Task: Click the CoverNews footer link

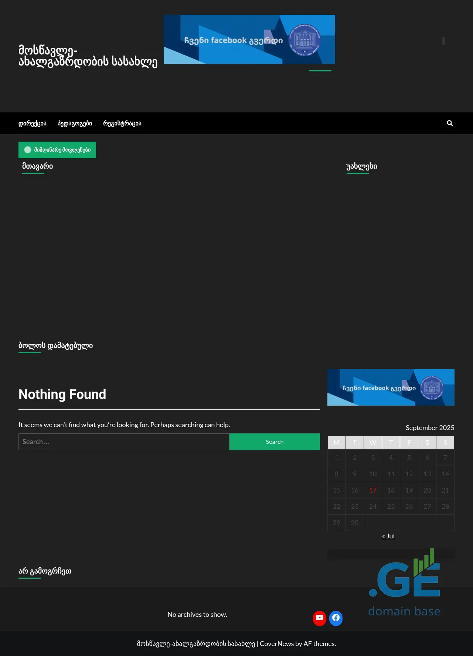Action: tap(276, 644)
